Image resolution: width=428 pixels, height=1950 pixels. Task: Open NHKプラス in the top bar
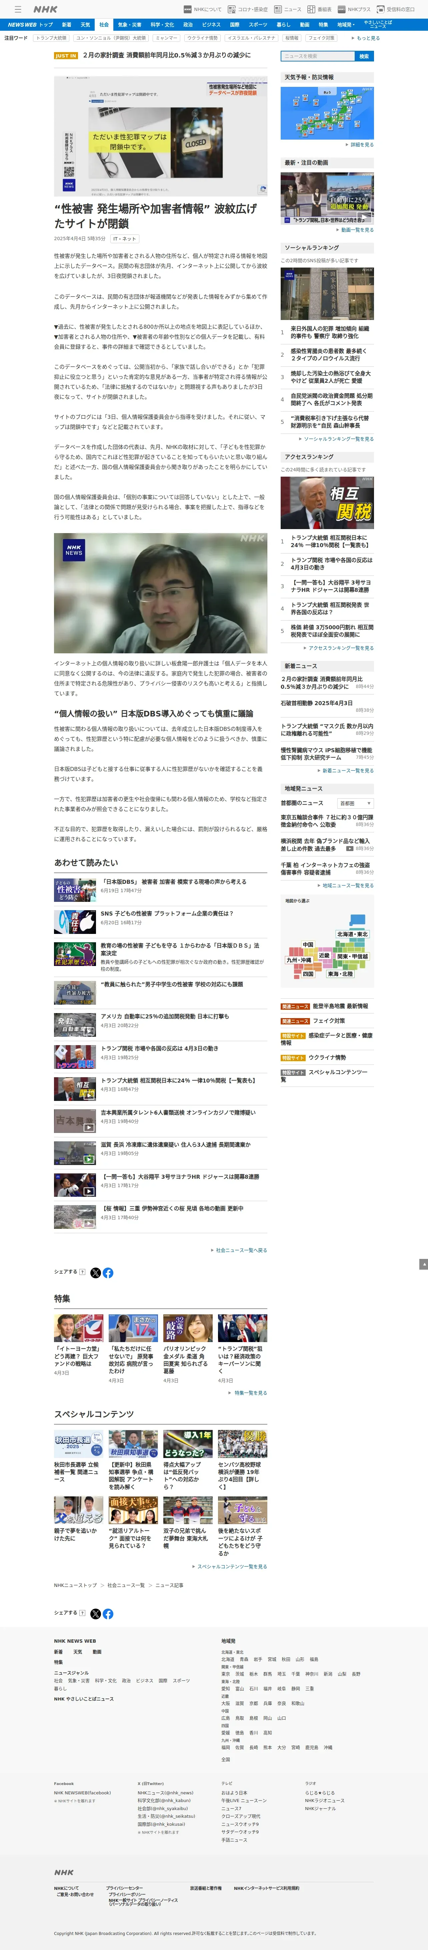(354, 9)
